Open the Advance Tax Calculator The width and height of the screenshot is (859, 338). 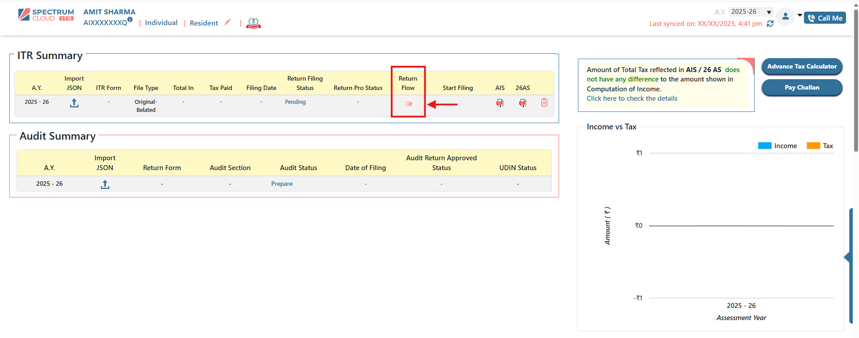[x=802, y=67]
